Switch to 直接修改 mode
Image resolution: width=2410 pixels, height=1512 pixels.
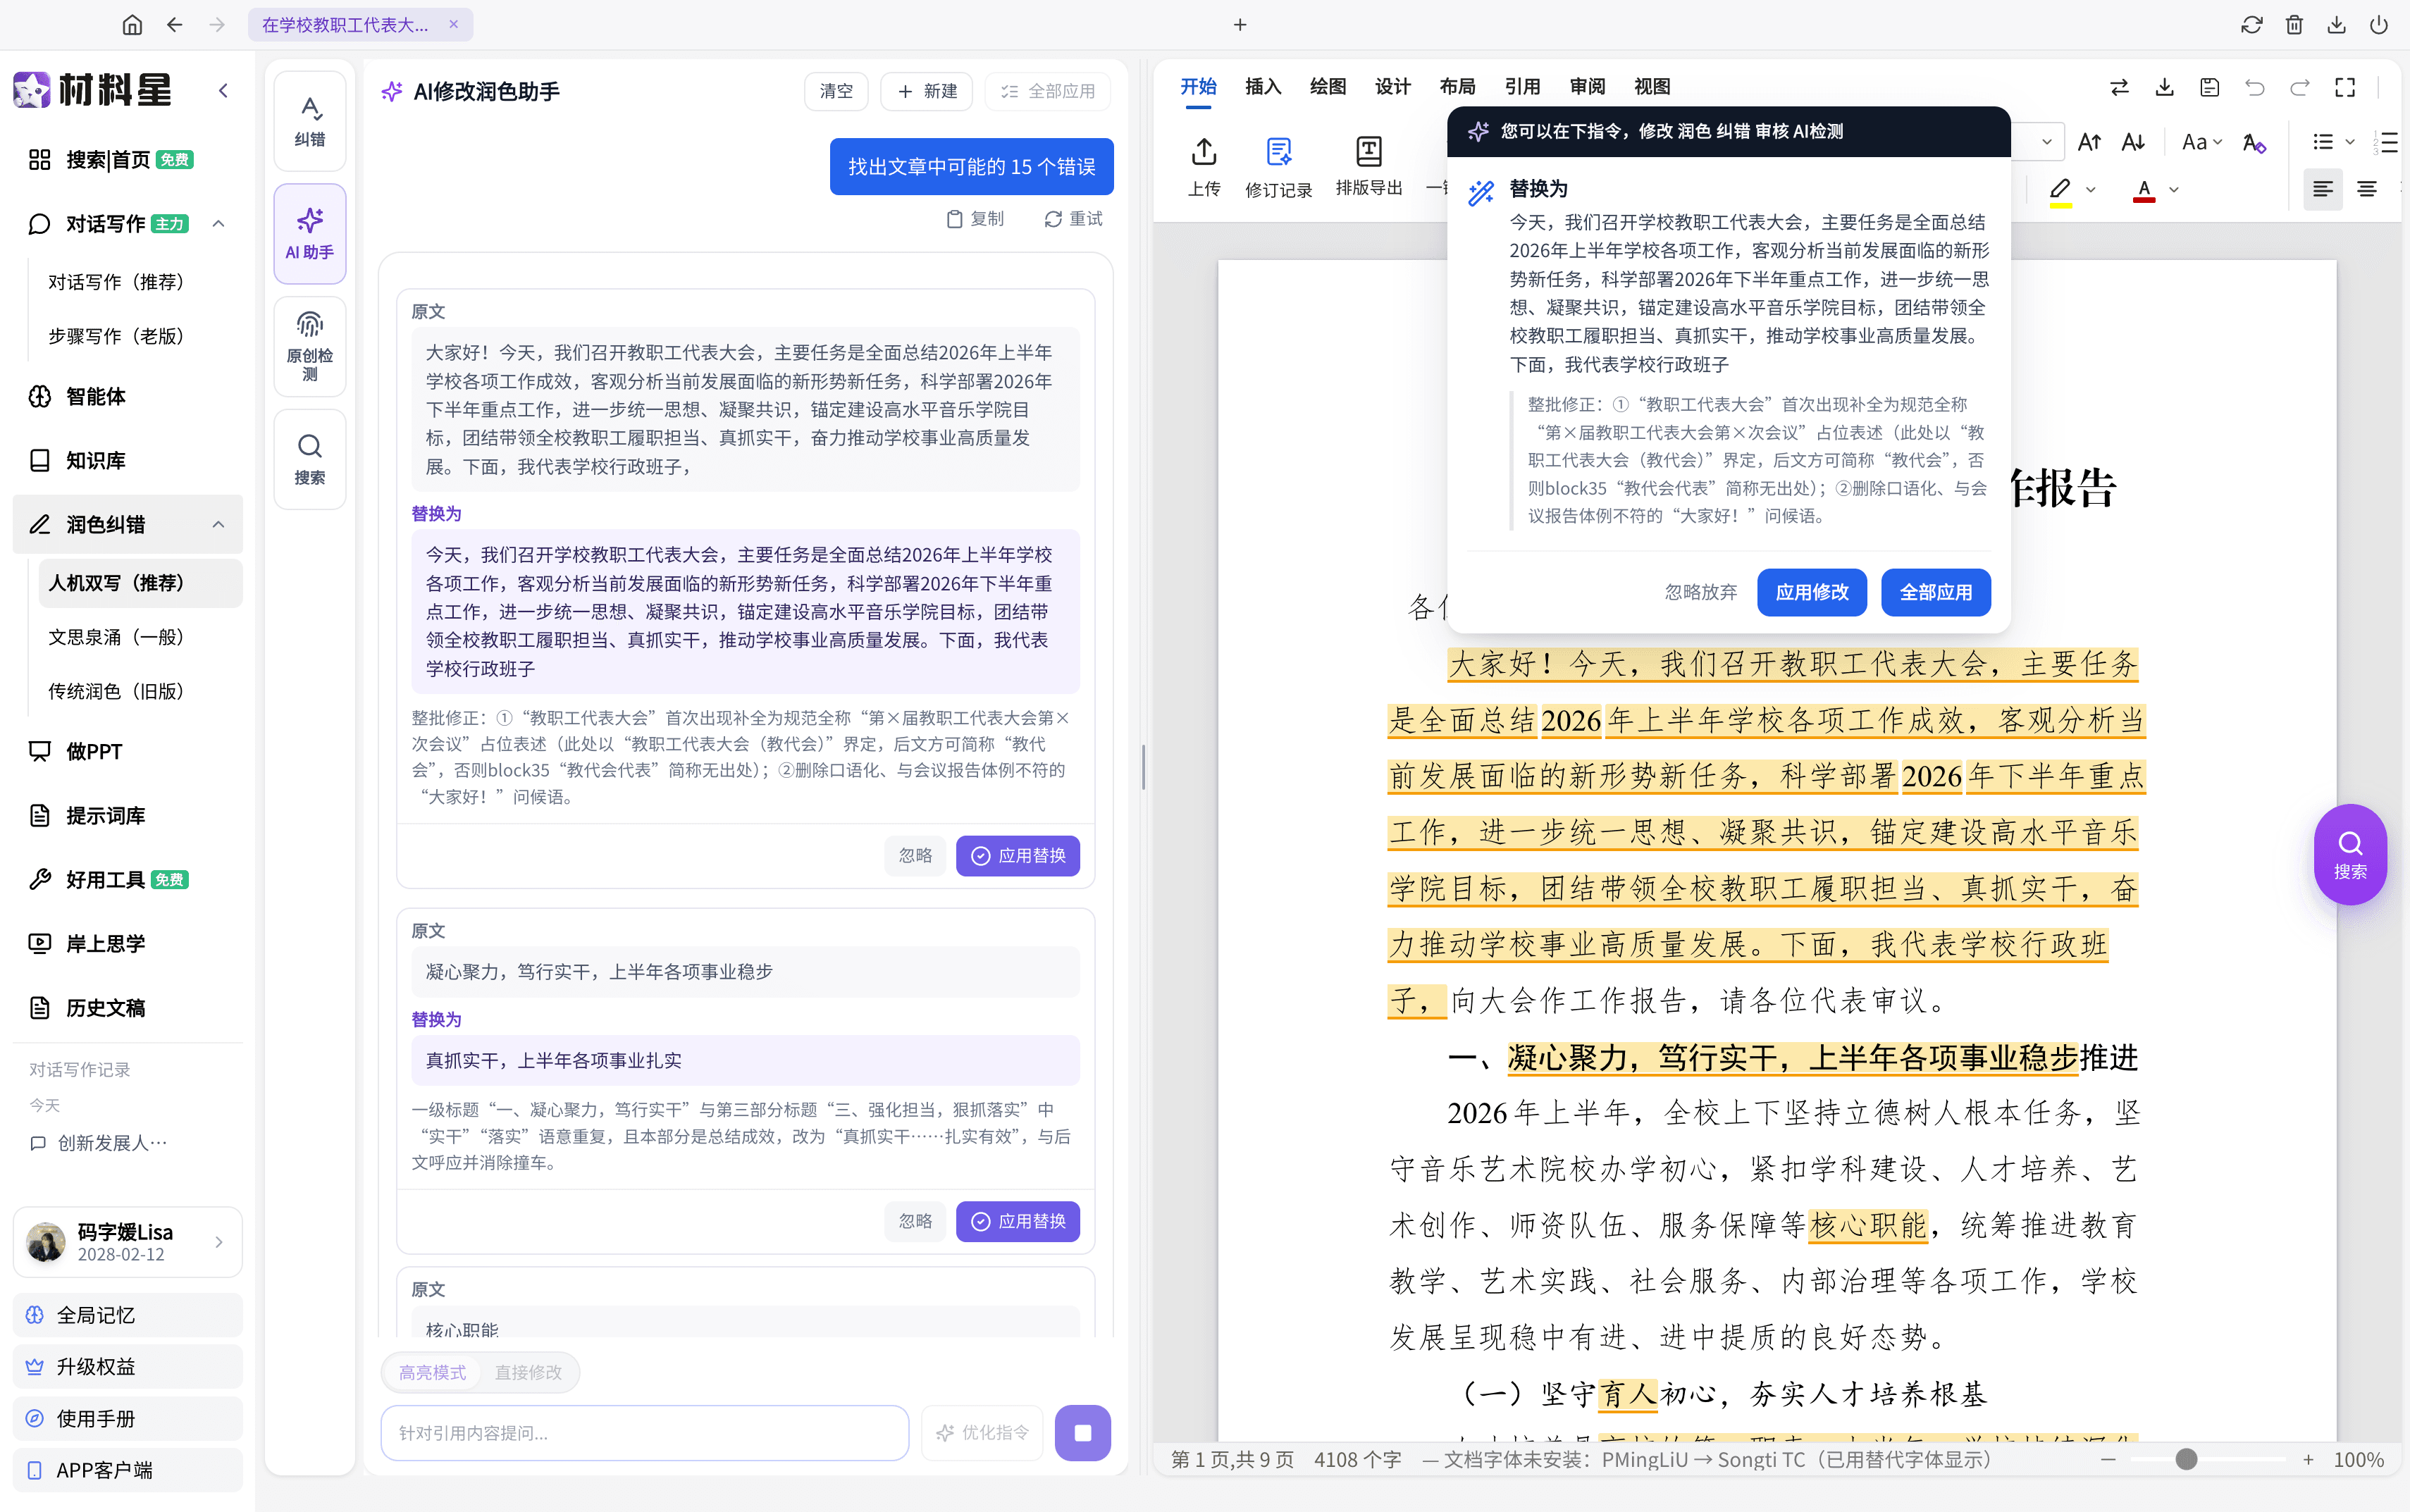pyautogui.click(x=528, y=1372)
